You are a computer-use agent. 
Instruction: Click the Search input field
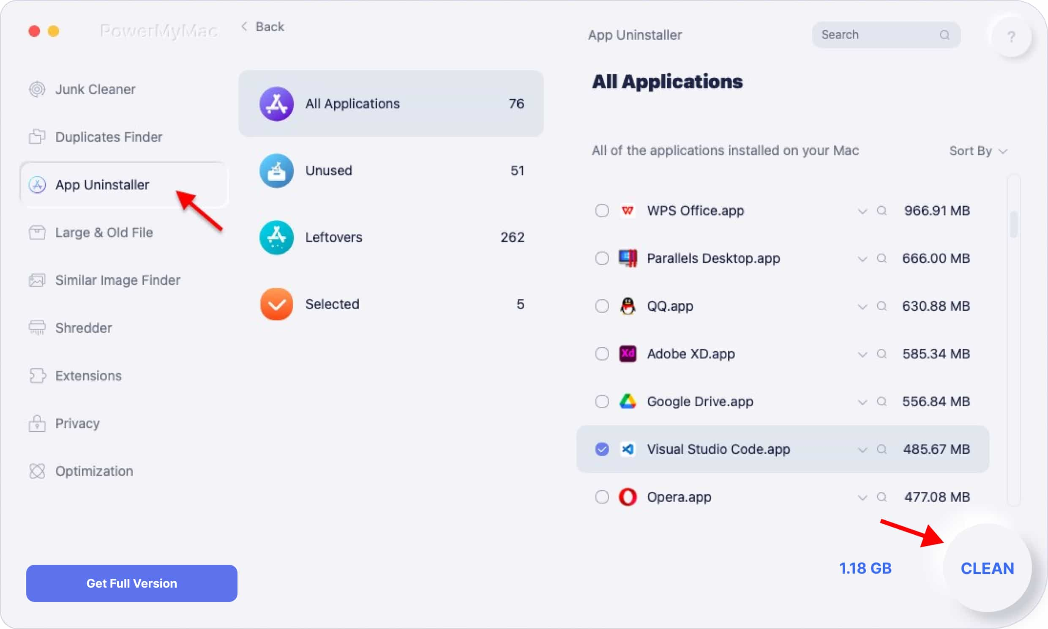pos(886,34)
